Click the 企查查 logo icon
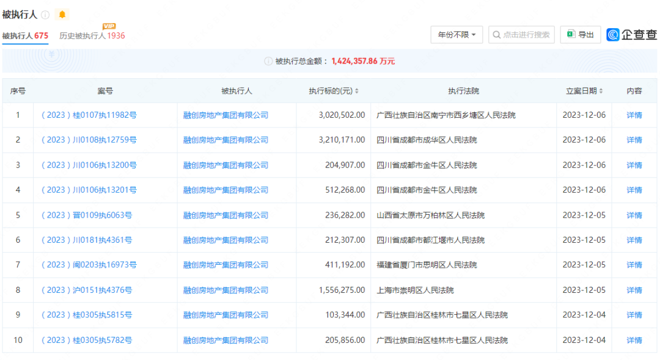 tap(613, 35)
